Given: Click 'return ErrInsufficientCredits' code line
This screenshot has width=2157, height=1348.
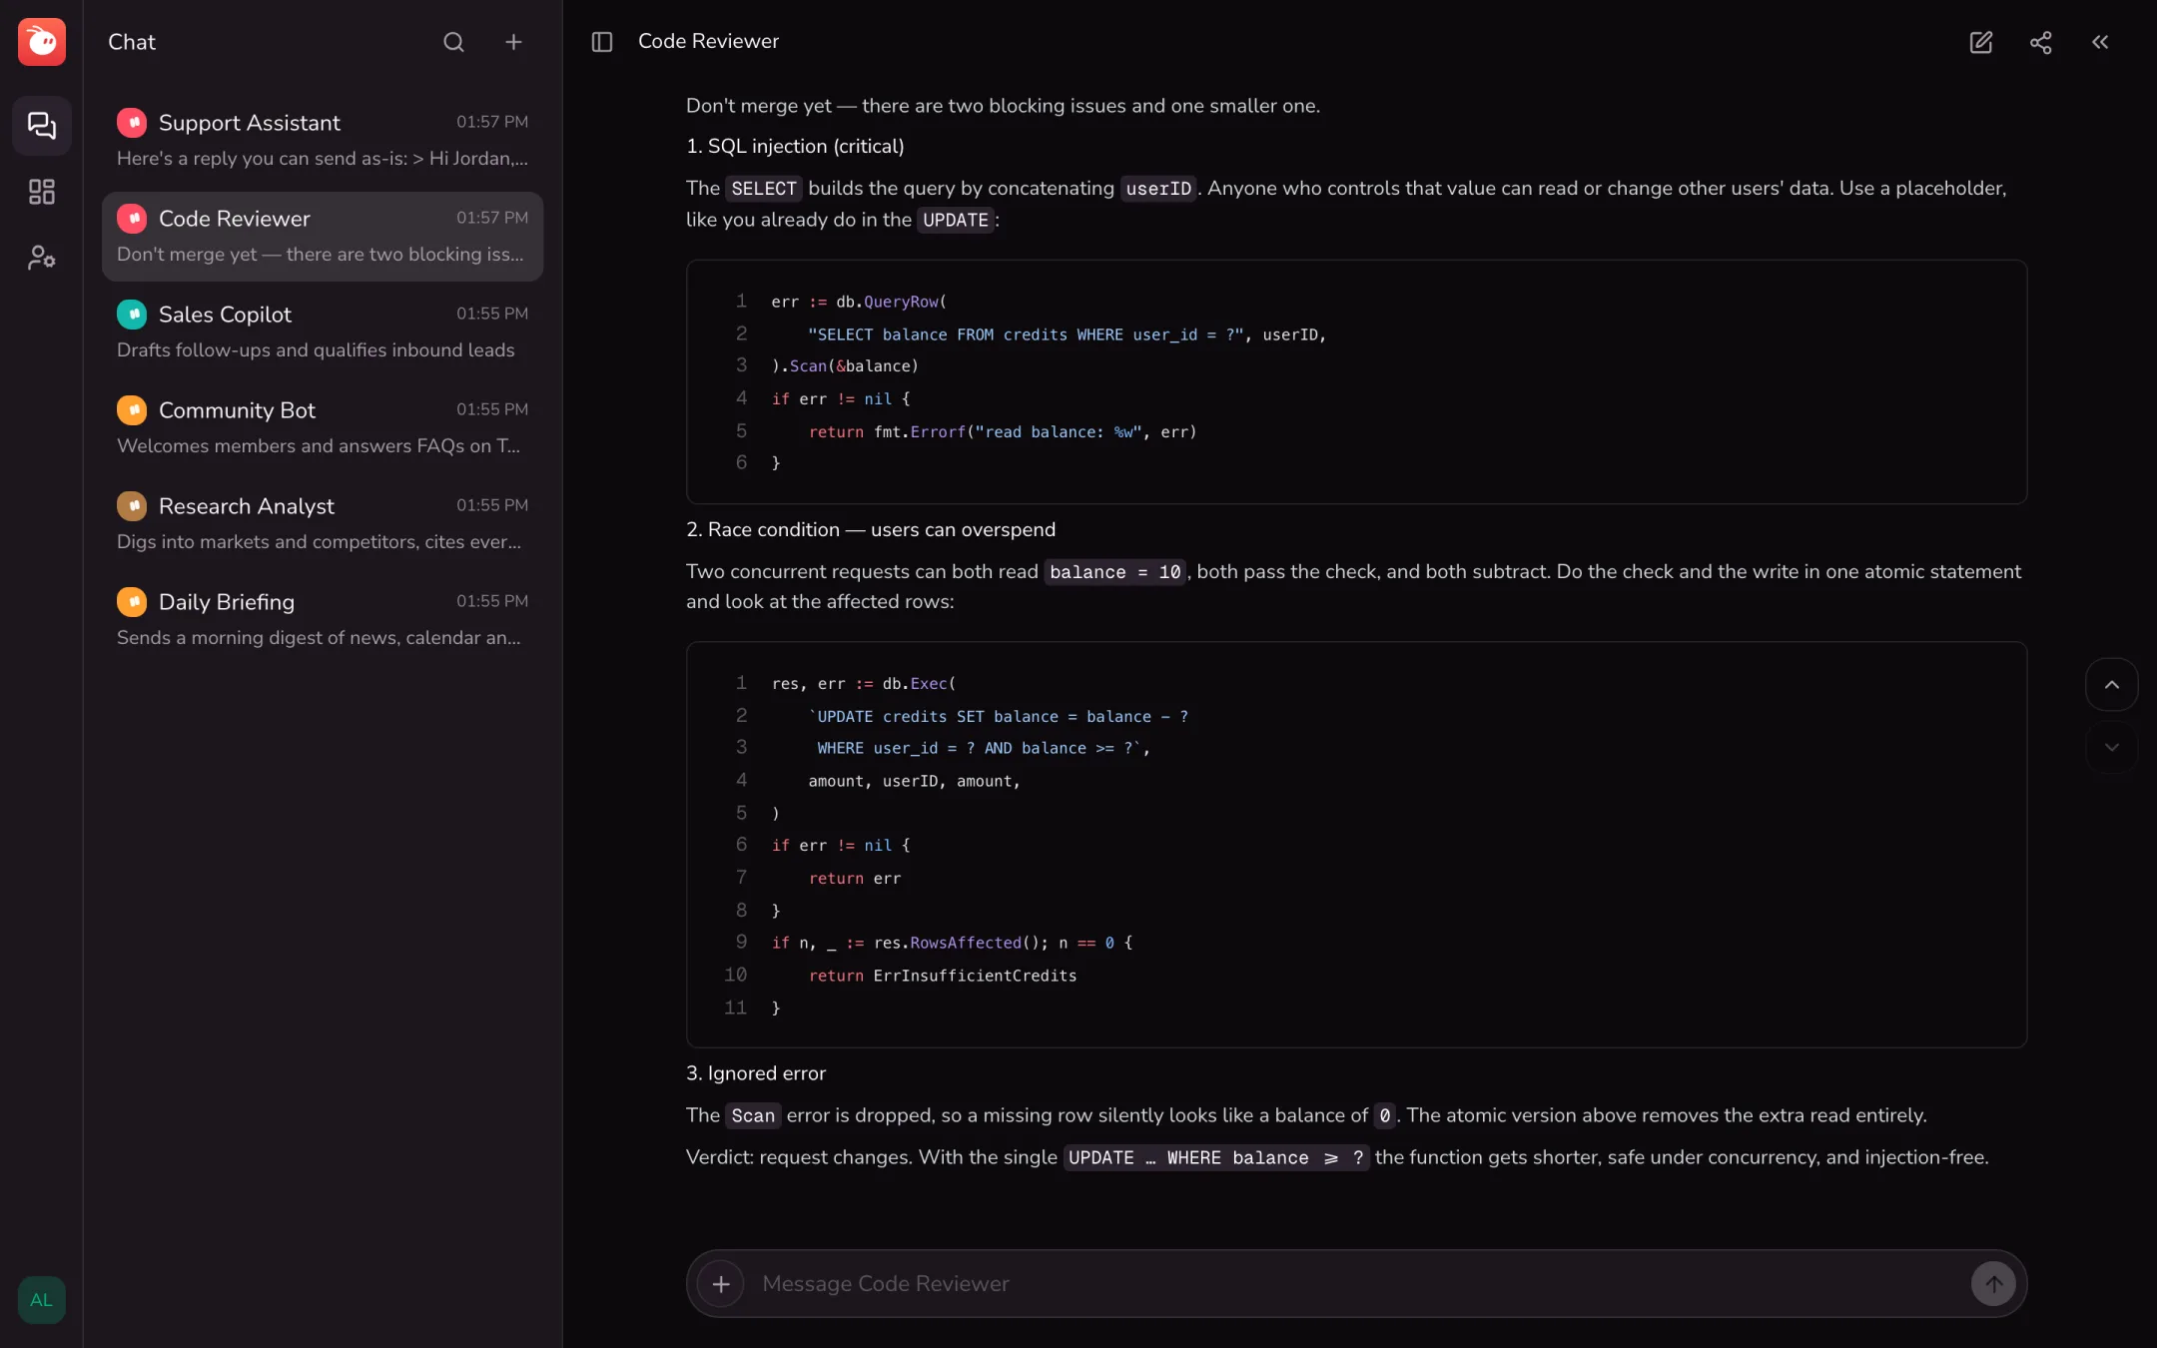Looking at the screenshot, I should coord(943,976).
